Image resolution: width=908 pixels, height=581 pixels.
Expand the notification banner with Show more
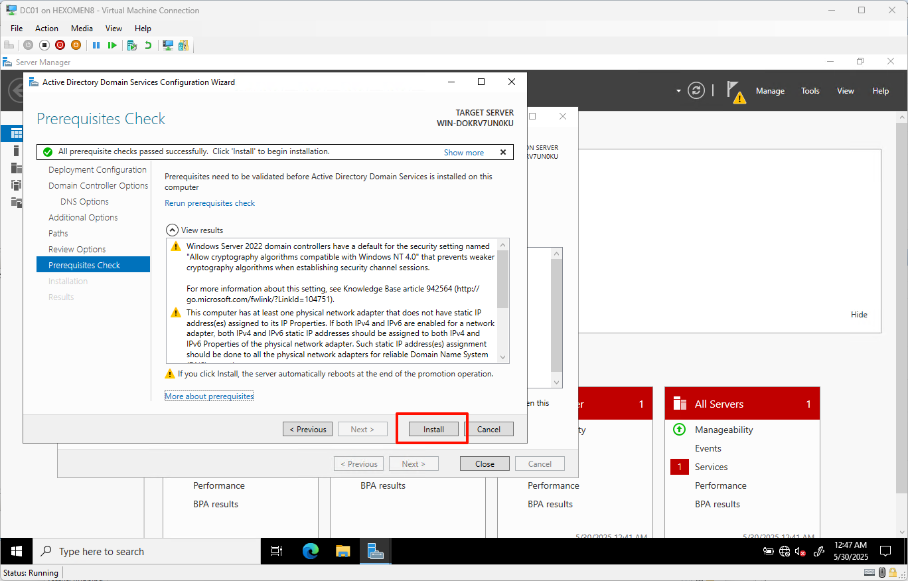463,152
